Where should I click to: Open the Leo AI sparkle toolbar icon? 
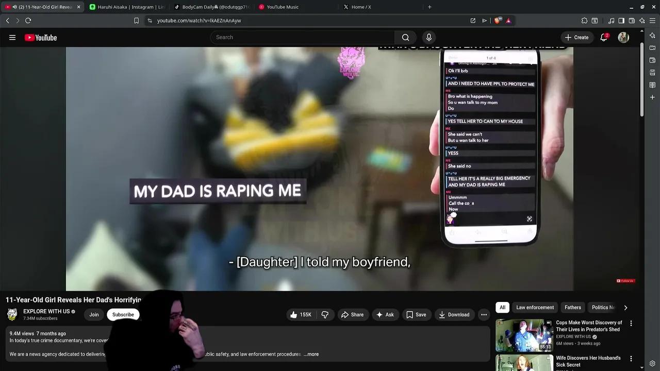tap(642, 21)
